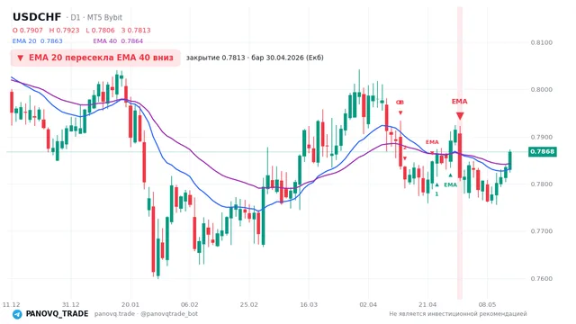This screenshot has width=576, height=324.
Task: Click the open price 'O 0.7907'
Action: pyautogui.click(x=28, y=31)
